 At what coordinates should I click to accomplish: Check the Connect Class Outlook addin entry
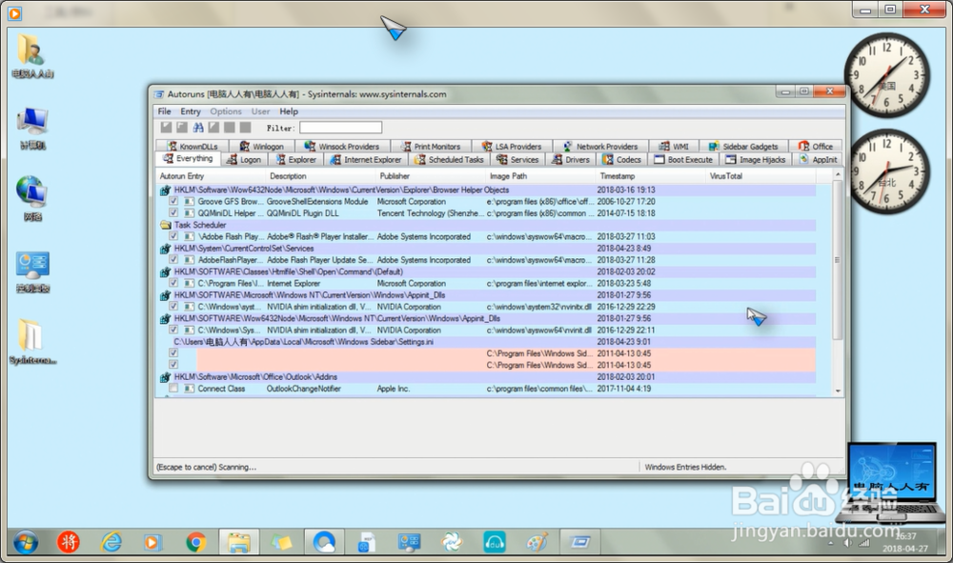click(x=173, y=388)
